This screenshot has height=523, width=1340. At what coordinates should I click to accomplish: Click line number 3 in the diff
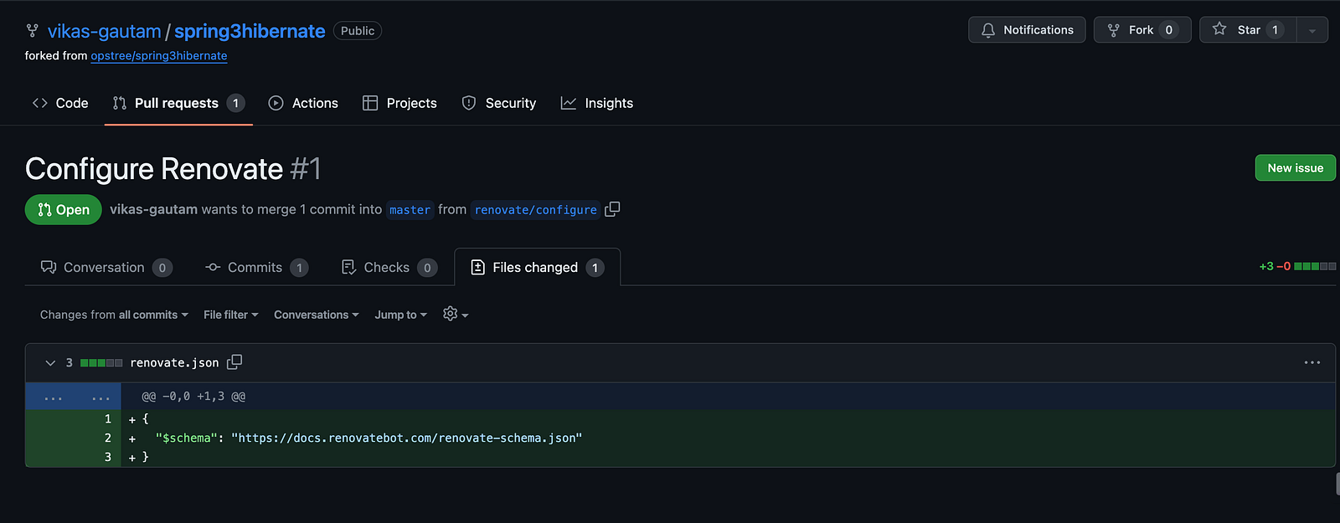coord(107,457)
